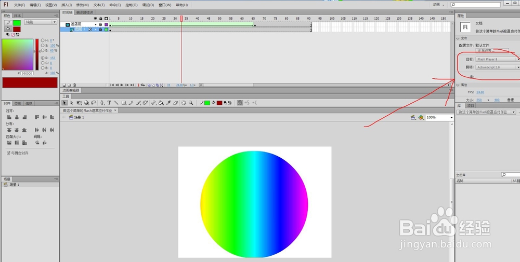Select the H hue radio button
520x262 pixels.
(x=43, y=40)
